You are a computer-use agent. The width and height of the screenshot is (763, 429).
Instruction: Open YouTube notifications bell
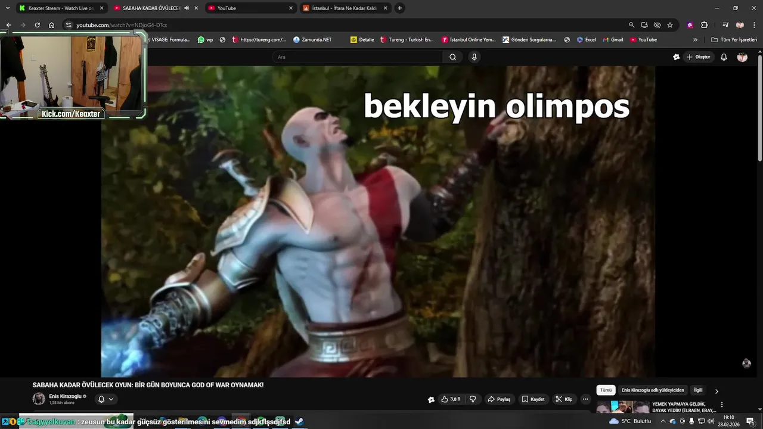pyautogui.click(x=724, y=57)
